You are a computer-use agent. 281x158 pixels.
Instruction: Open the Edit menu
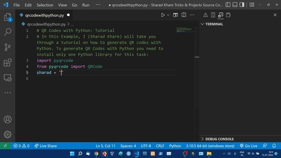click(x=28, y=5)
